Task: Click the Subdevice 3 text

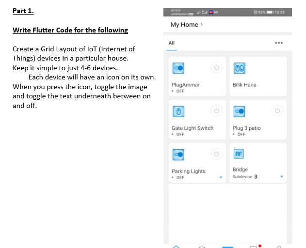Action: (x=245, y=177)
